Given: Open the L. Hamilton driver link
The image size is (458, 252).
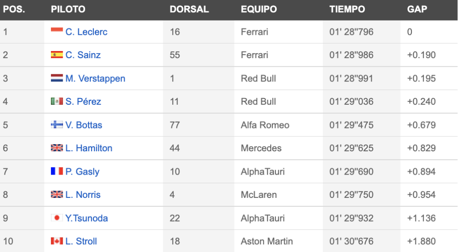Looking at the screenshot, I should pos(89,148).
